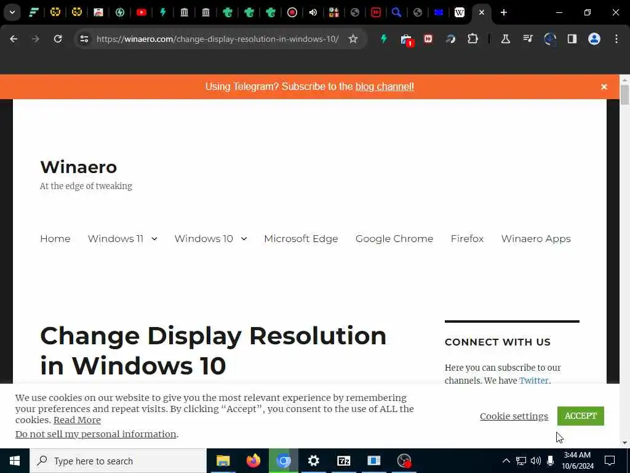This screenshot has height=473, width=630.
Task: Expand the Windows 11 submenu chevron
Action: (x=154, y=239)
